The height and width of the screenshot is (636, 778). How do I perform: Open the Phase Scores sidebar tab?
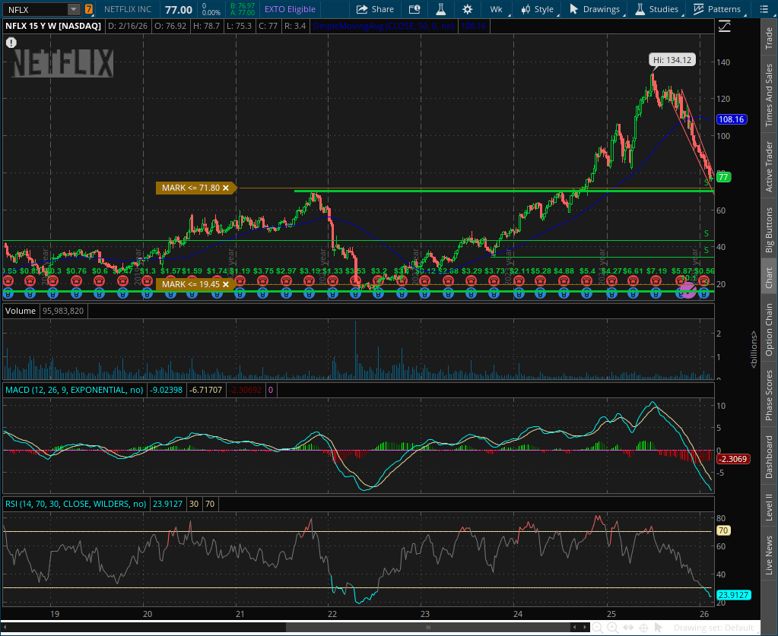pos(769,394)
